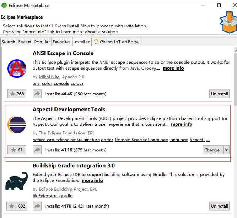Maximize the Eclipse Marketplace window
This screenshot has height=218, width=237.
219,5
